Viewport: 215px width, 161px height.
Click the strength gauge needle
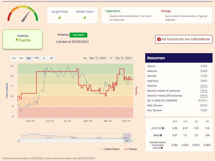pos(26,17)
